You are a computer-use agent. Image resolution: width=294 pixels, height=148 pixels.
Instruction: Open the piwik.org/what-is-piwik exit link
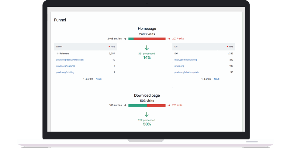[x=187, y=72]
